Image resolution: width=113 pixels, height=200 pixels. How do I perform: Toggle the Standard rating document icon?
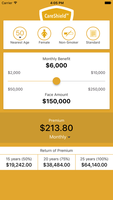[93, 34]
